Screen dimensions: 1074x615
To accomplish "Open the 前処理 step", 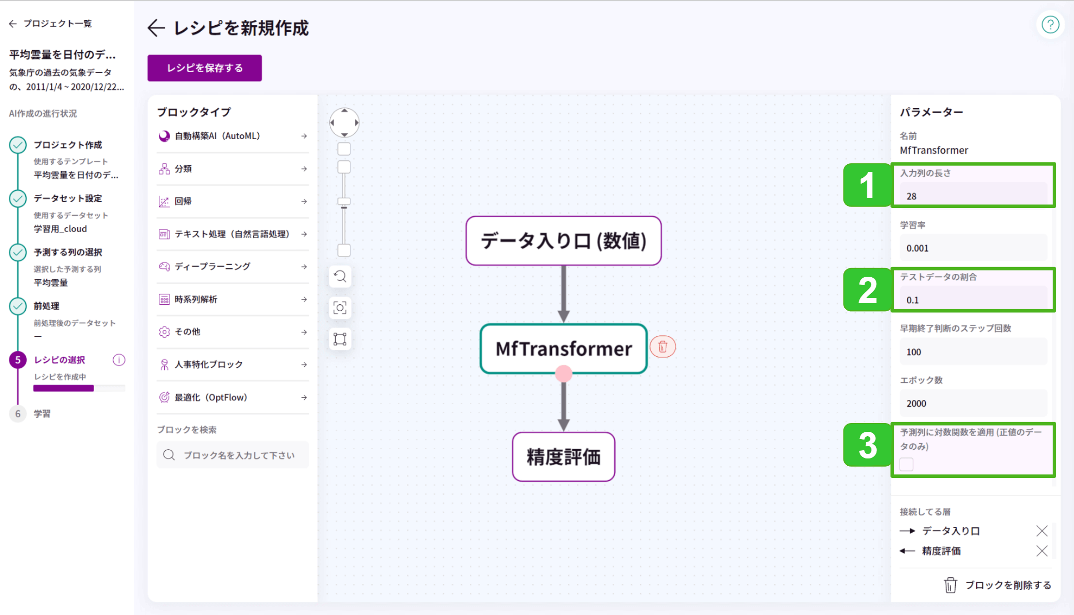I will tap(47, 306).
